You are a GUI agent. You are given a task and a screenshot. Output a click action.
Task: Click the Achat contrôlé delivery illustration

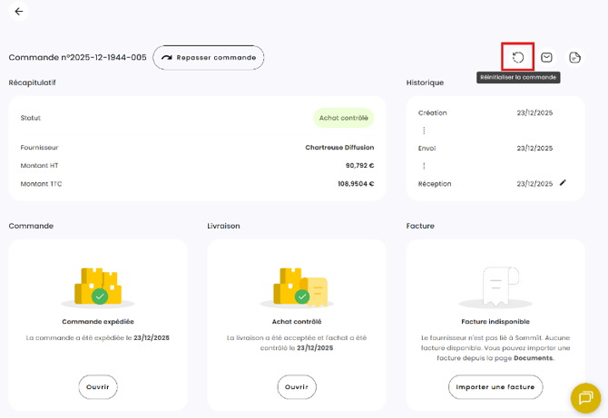297,287
